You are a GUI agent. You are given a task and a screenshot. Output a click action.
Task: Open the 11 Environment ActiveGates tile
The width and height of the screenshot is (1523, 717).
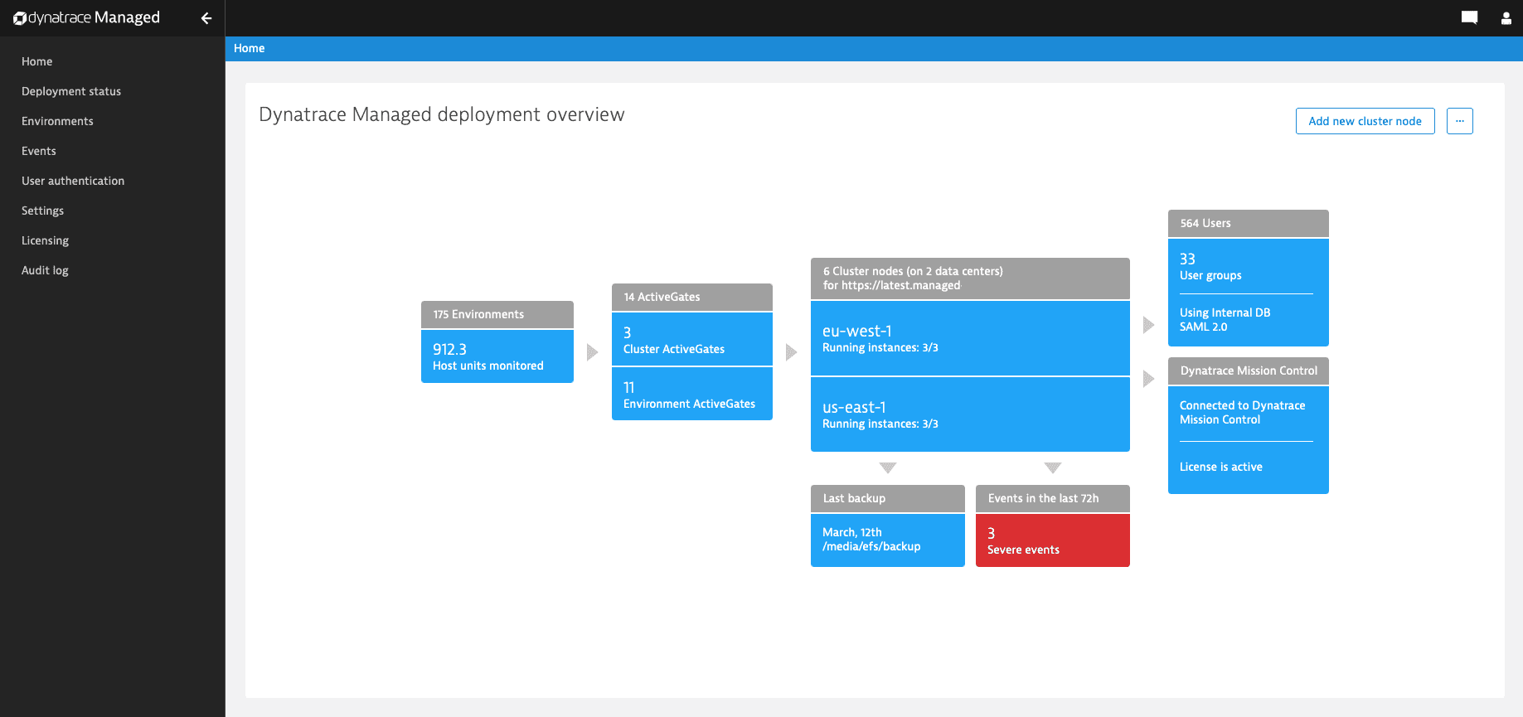[x=692, y=394]
